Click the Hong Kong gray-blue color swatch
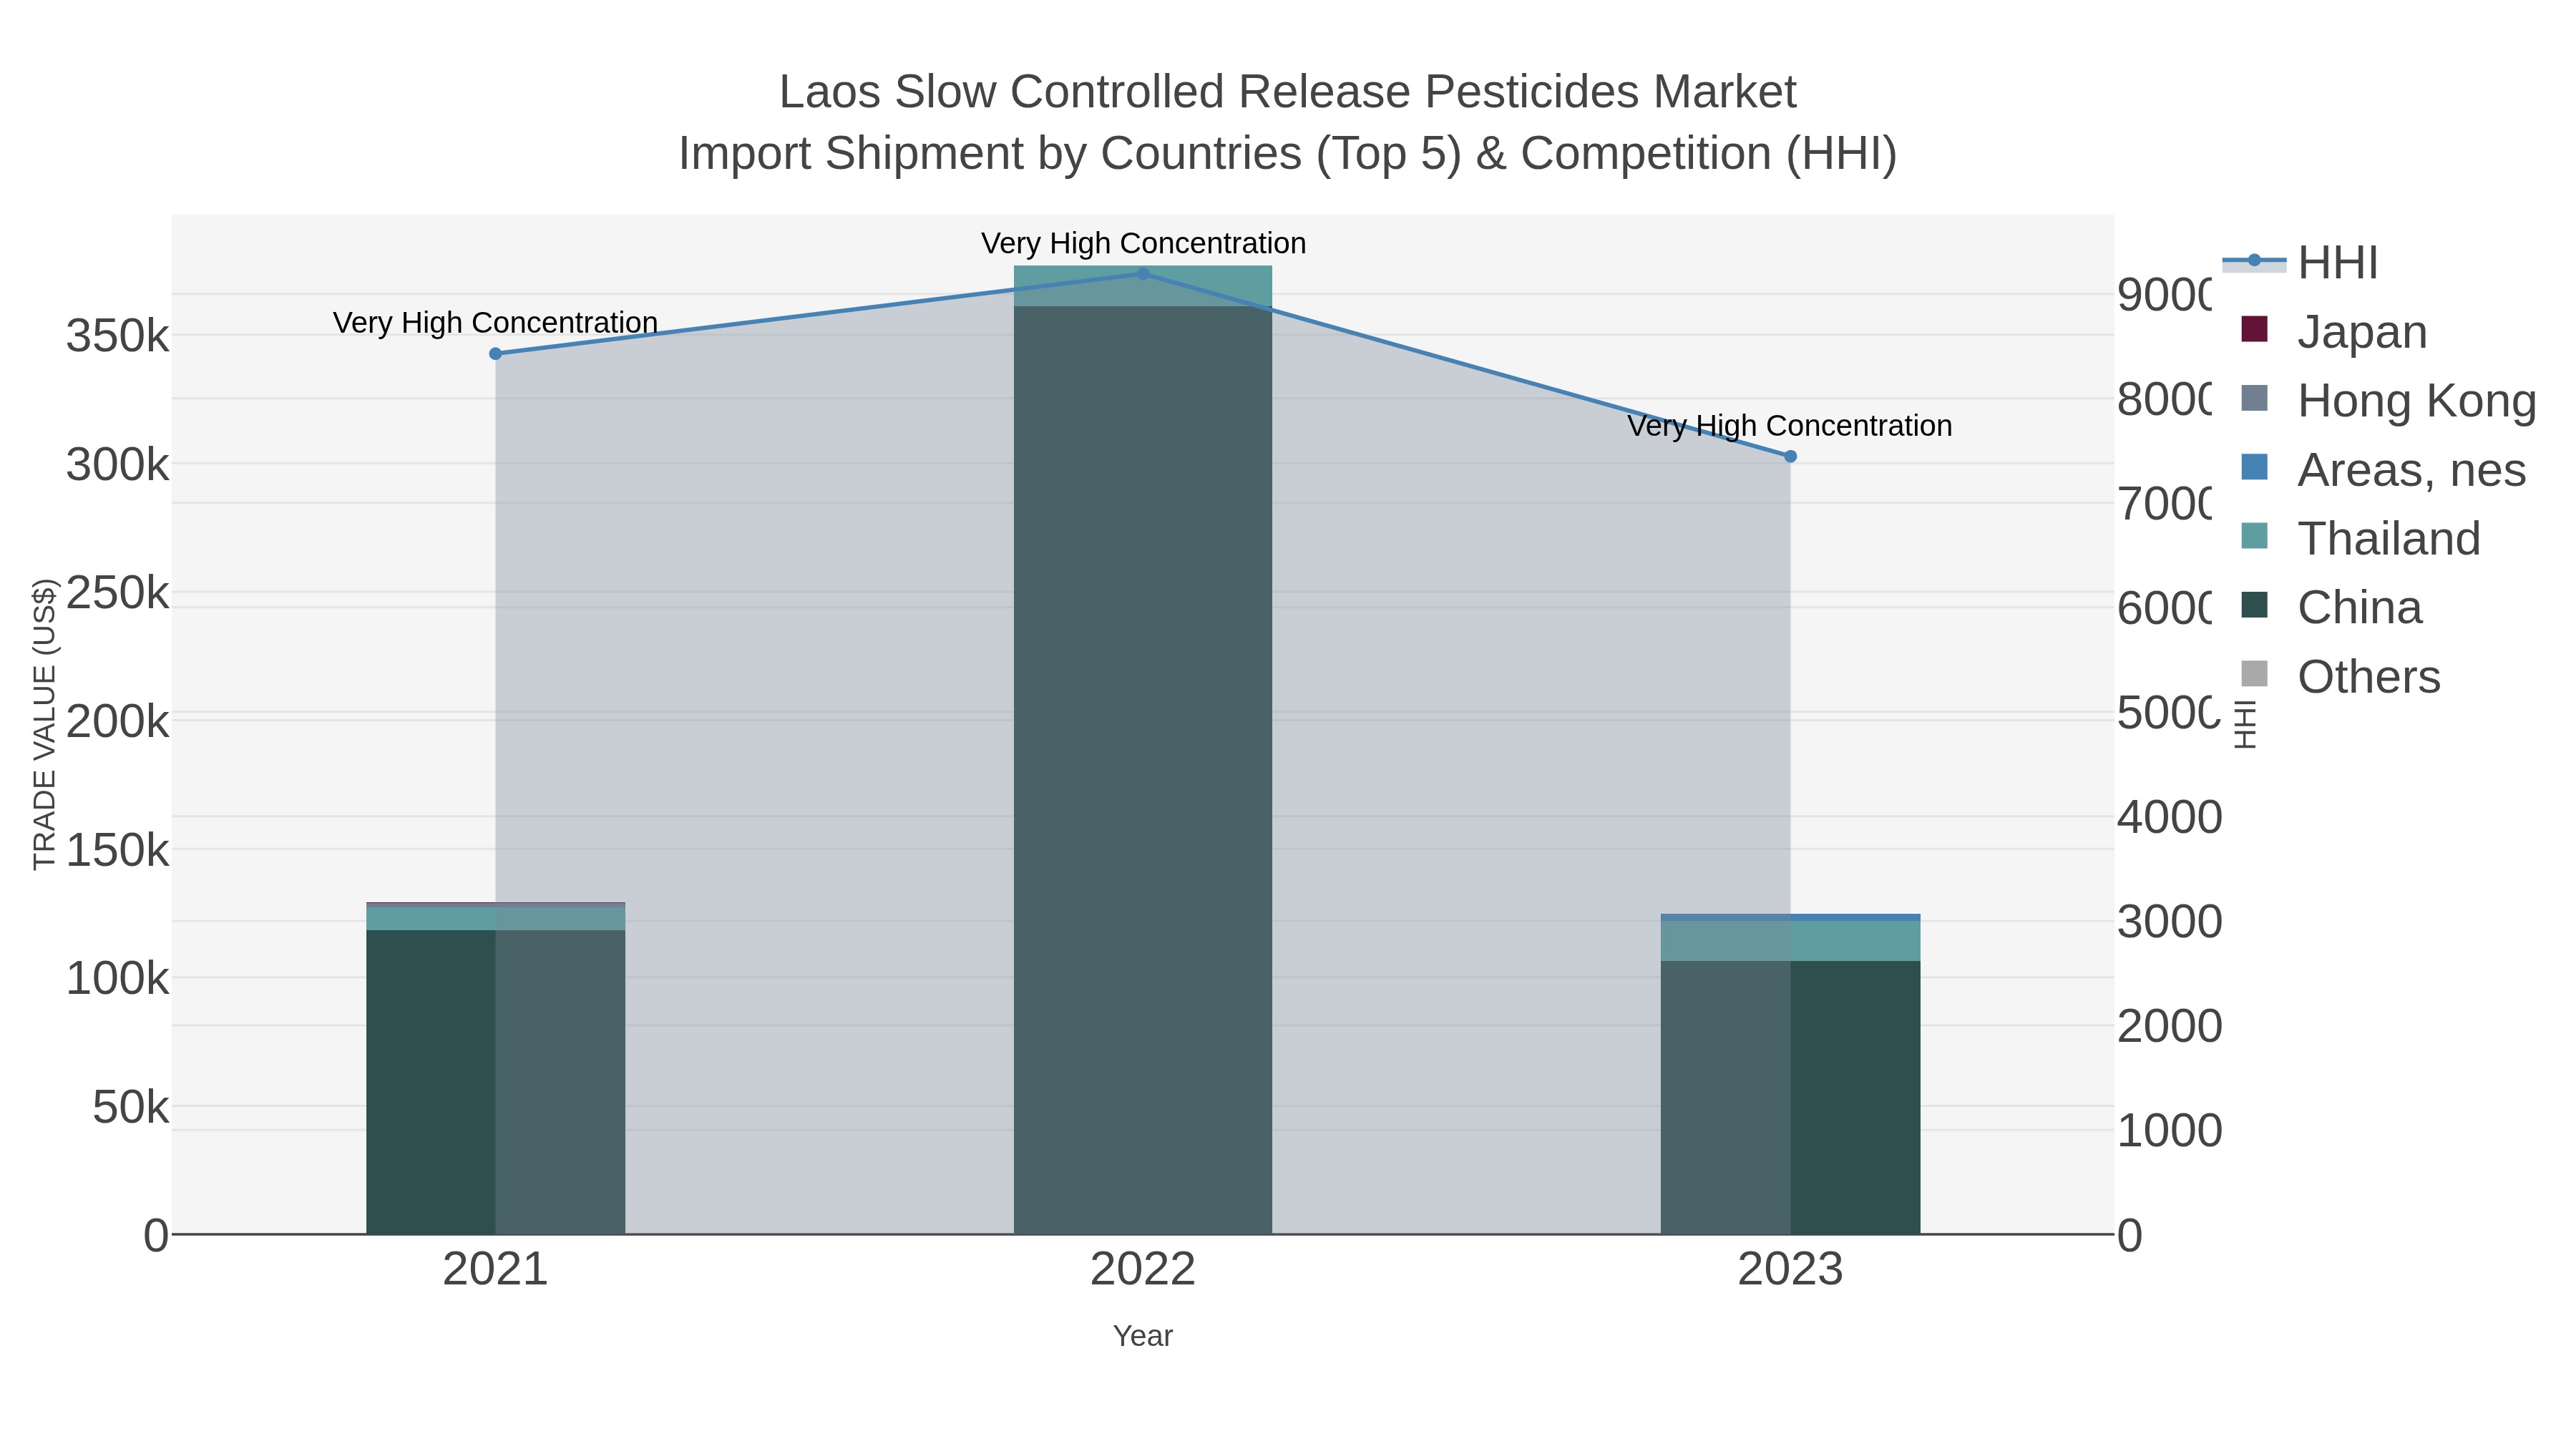 point(2254,398)
